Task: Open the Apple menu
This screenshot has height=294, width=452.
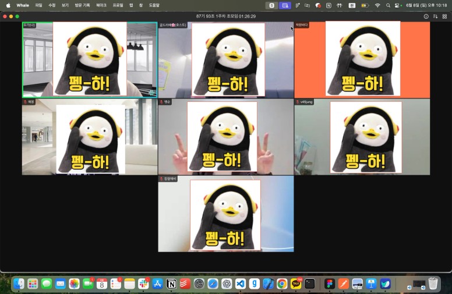Action: click(8, 5)
